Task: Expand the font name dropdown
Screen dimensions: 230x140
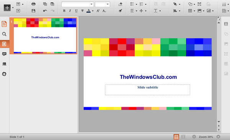Action: tap(91, 4)
